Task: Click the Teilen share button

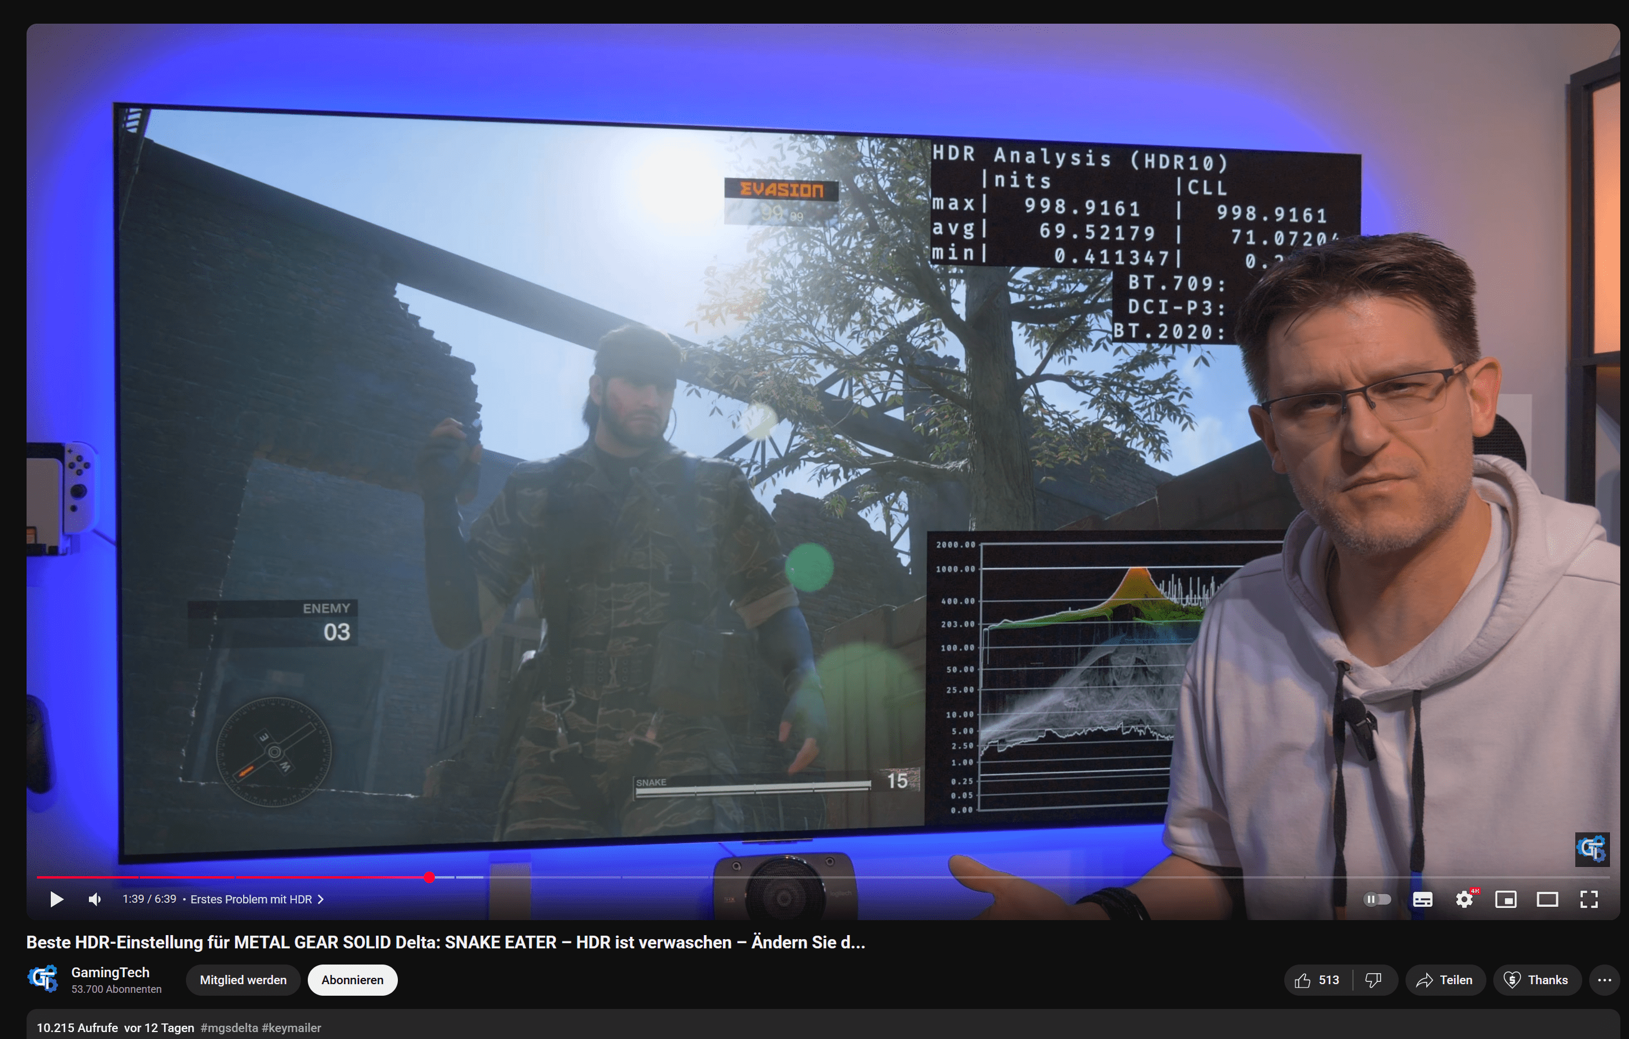Action: coord(1445,980)
